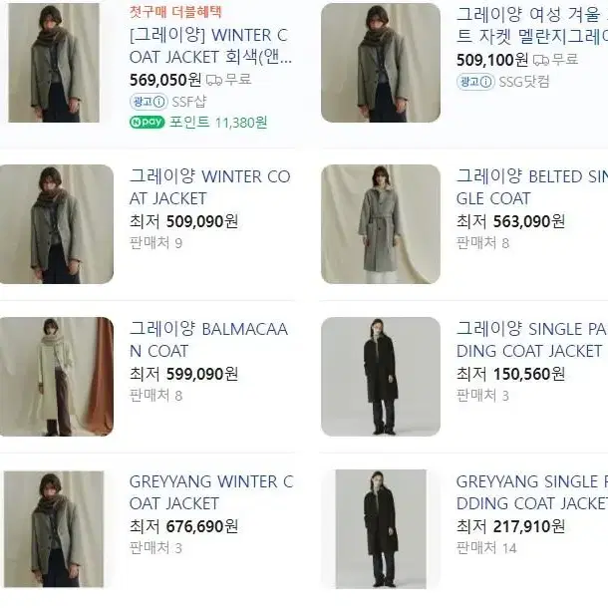608x608 pixels.
Task: Open 그레이양 SINGLE PADDING COAT JACKET title
Action: (x=532, y=340)
